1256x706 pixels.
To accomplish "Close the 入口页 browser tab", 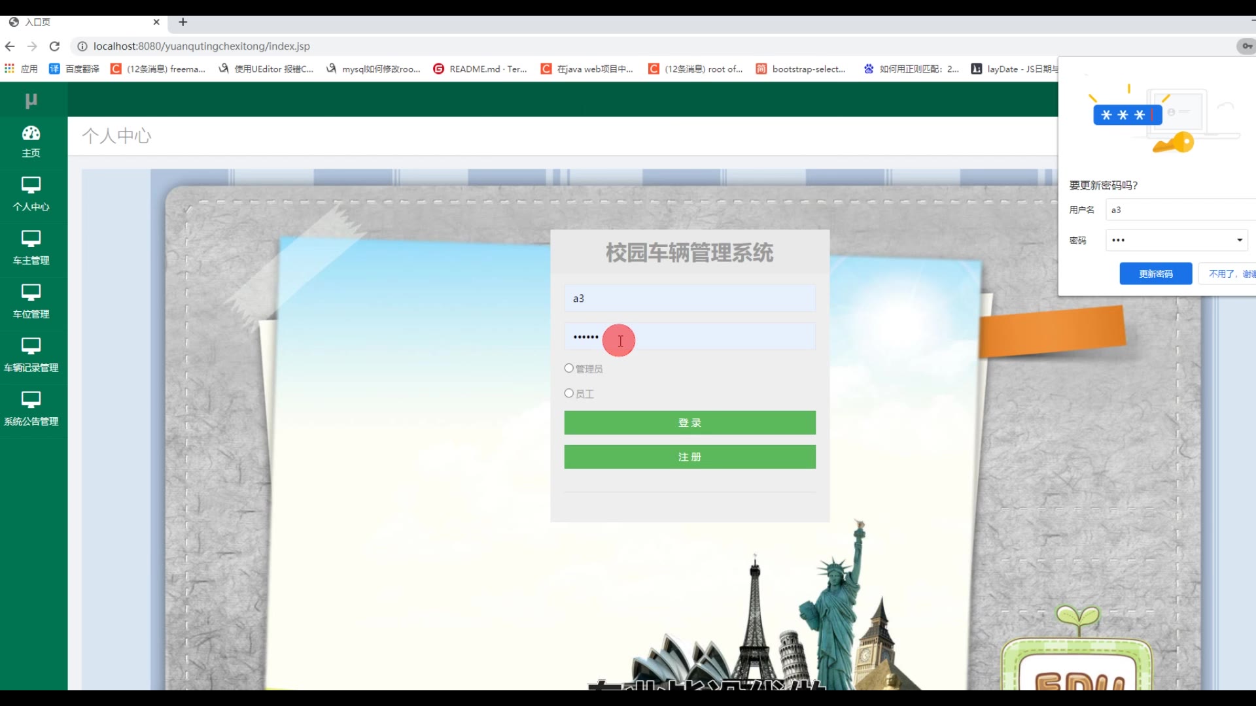I will (156, 22).
